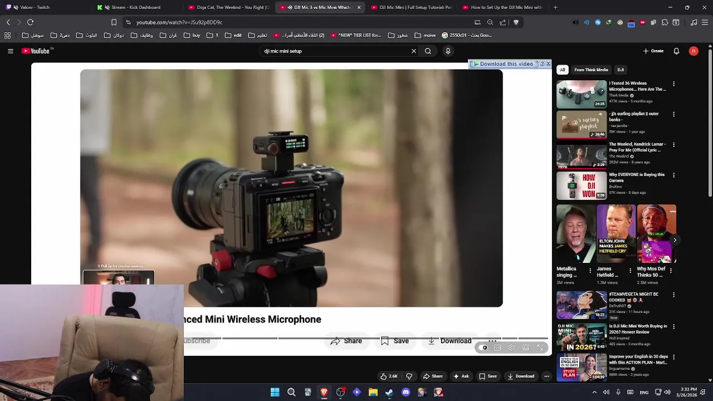Dislike the video with the thumbs down
This screenshot has width=713, height=401.
coord(409,376)
